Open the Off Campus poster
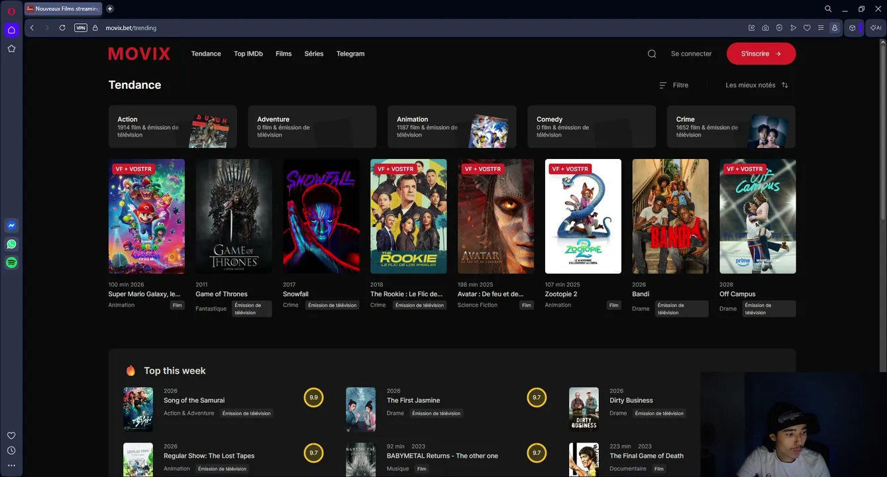The width and height of the screenshot is (887, 477). [x=758, y=216]
